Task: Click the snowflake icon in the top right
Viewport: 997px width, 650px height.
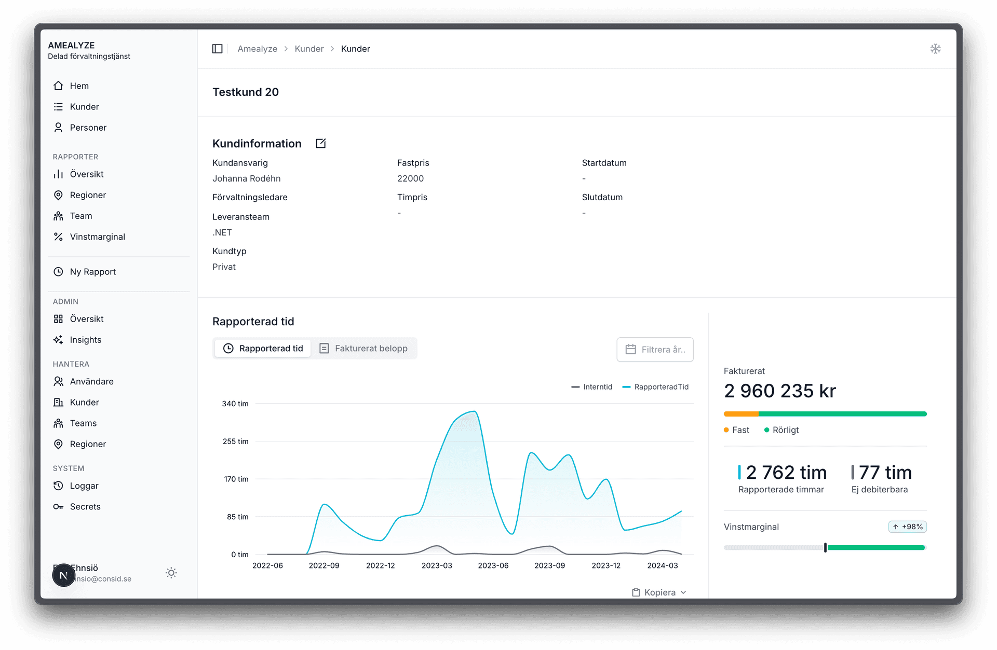Action: 936,48
